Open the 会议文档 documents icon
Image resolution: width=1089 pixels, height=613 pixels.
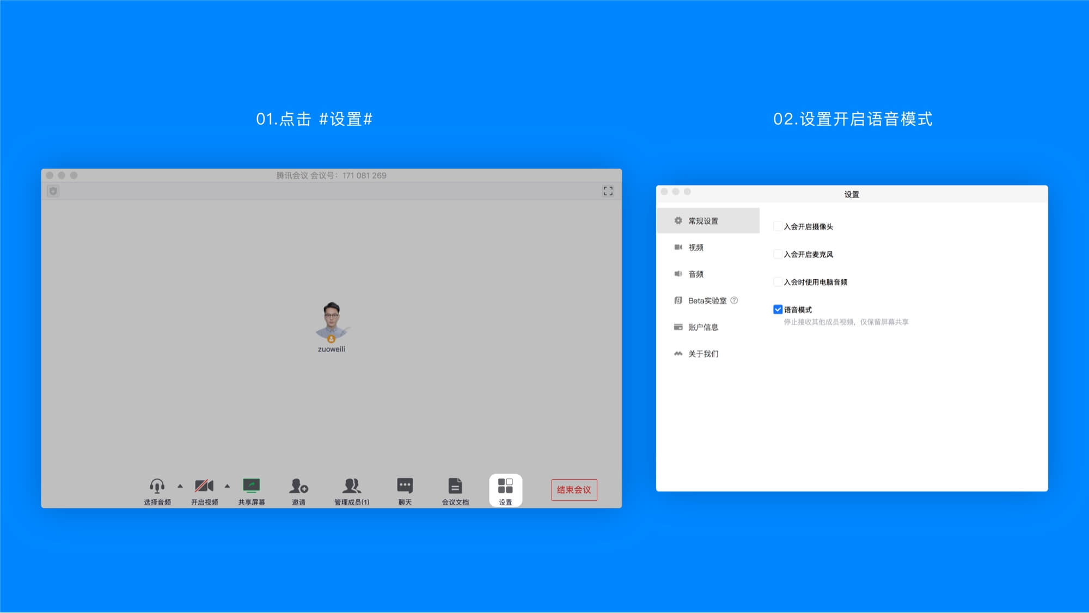click(x=455, y=485)
